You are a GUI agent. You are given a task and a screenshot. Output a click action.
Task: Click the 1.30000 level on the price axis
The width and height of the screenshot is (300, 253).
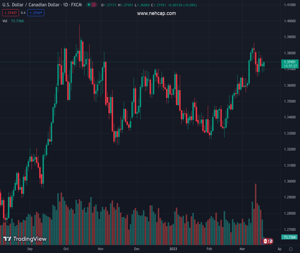(x=289, y=181)
